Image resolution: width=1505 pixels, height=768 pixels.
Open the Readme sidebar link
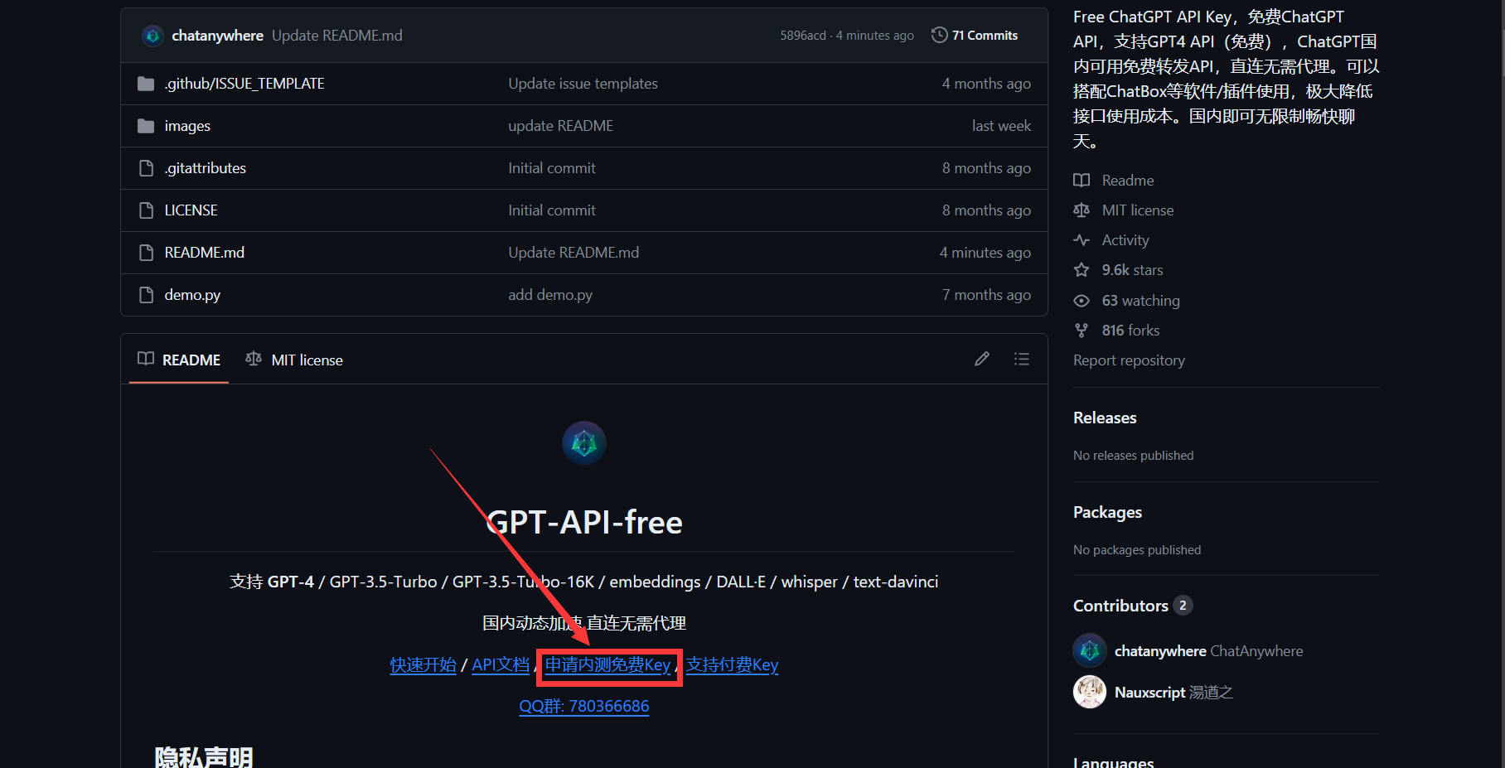(1128, 181)
